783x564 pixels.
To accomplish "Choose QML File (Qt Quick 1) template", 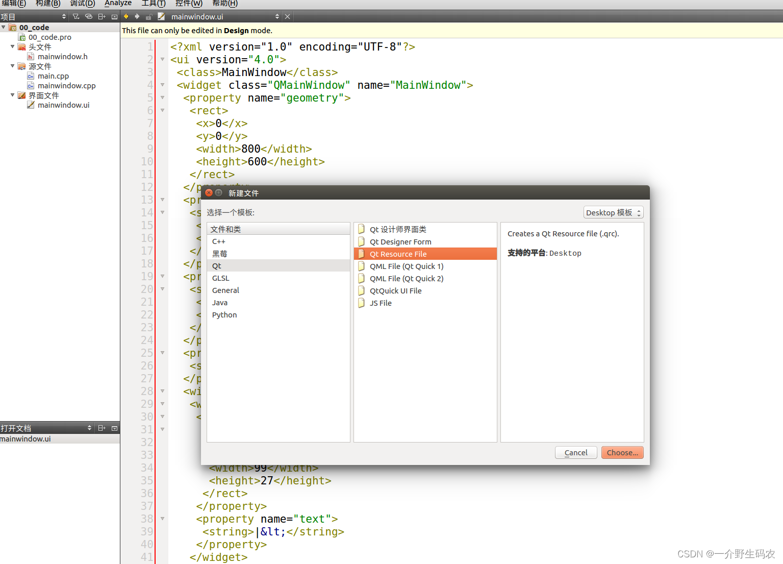I will tap(425, 266).
